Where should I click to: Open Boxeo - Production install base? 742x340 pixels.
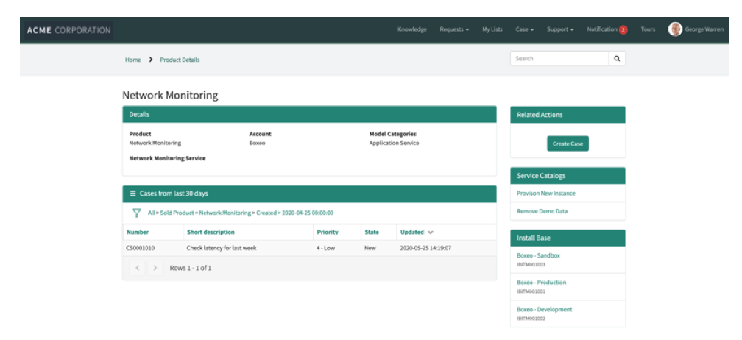[x=541, y=283]
